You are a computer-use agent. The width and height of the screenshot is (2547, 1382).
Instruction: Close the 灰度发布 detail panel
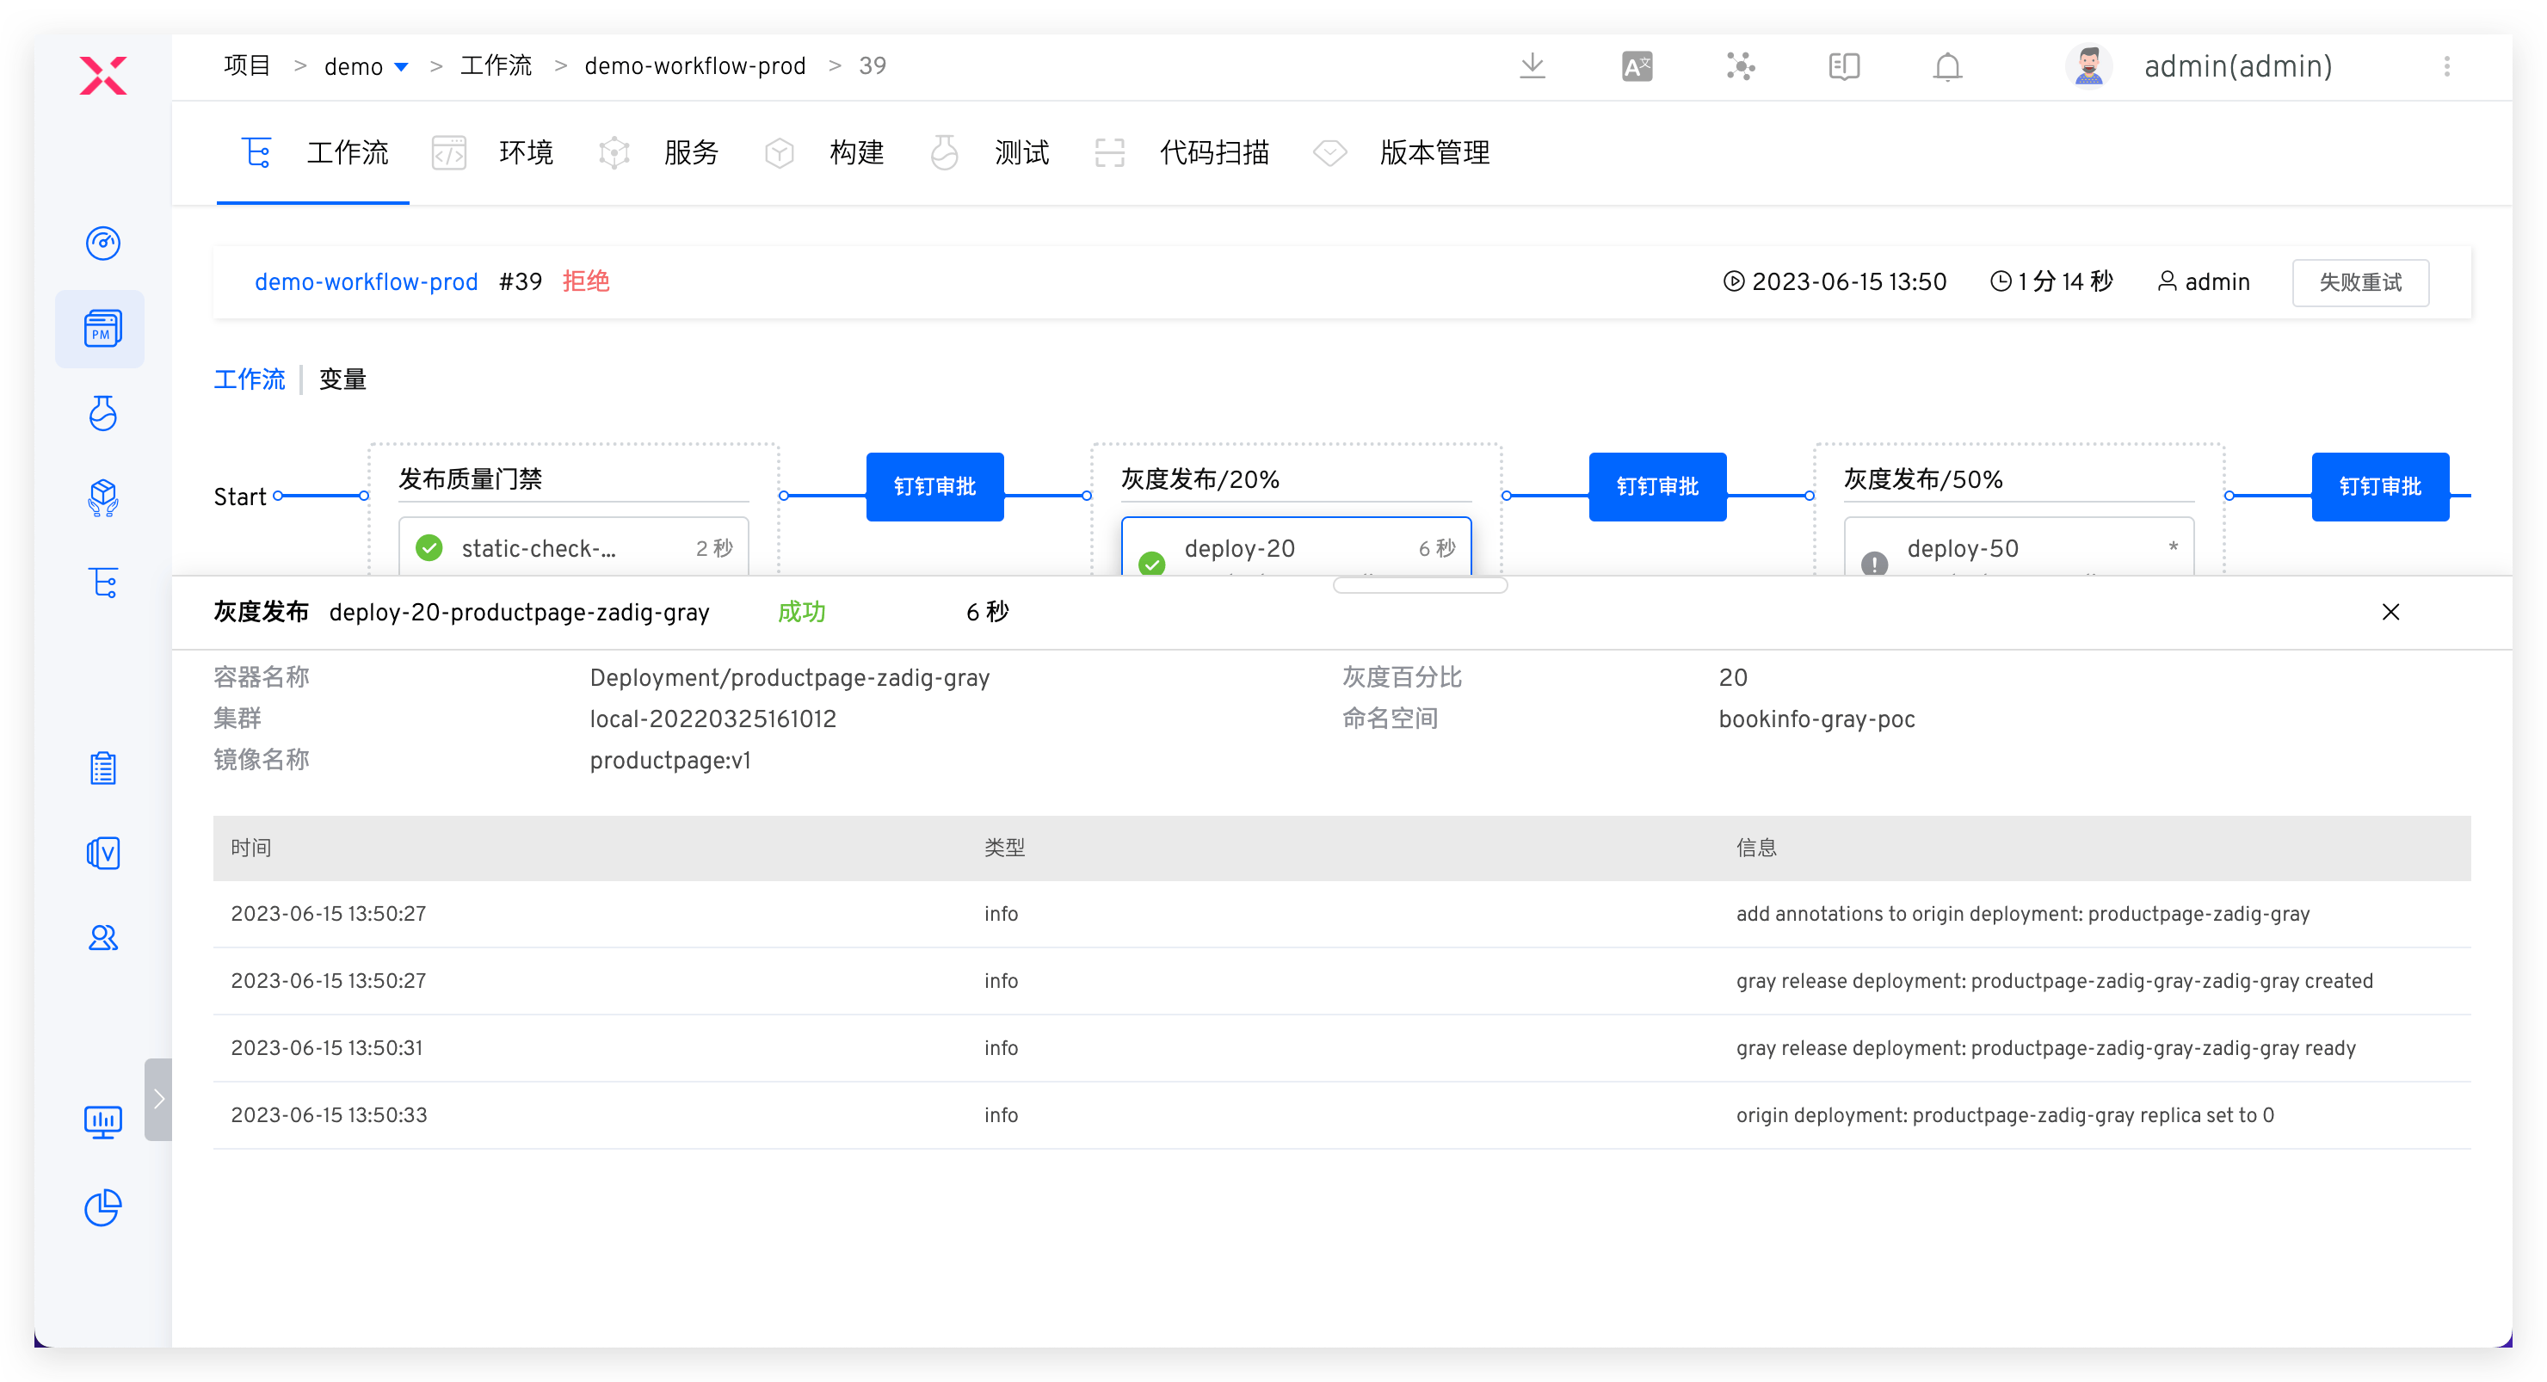click(x=2390, y=612)
